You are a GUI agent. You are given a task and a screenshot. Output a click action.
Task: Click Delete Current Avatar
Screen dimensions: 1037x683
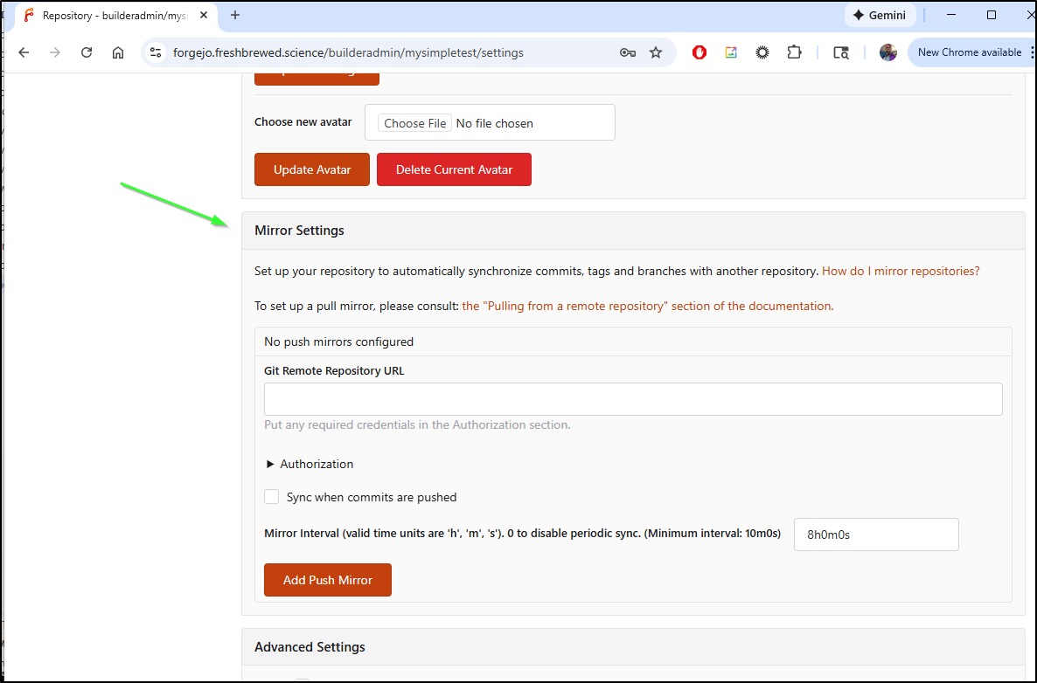454,169
